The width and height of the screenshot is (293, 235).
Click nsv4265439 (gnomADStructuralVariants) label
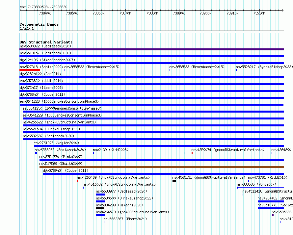coord(113,177)
